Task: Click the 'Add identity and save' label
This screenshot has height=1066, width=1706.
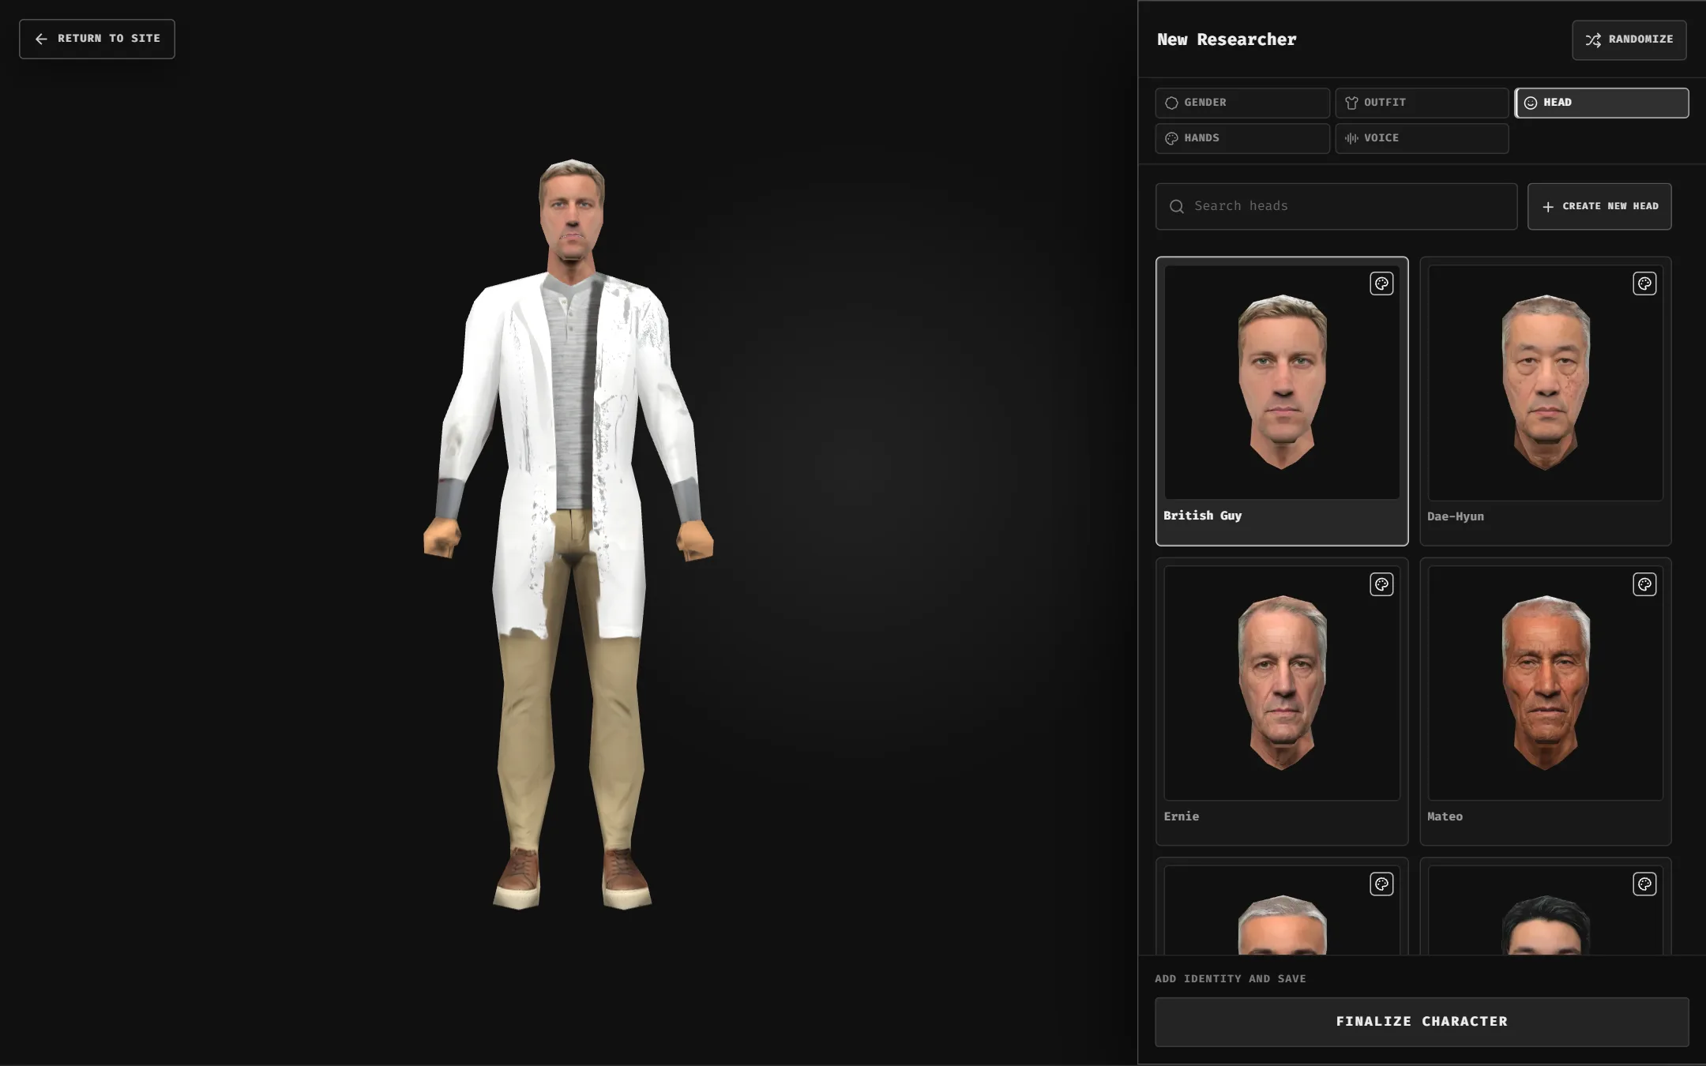Action: 1231,978
